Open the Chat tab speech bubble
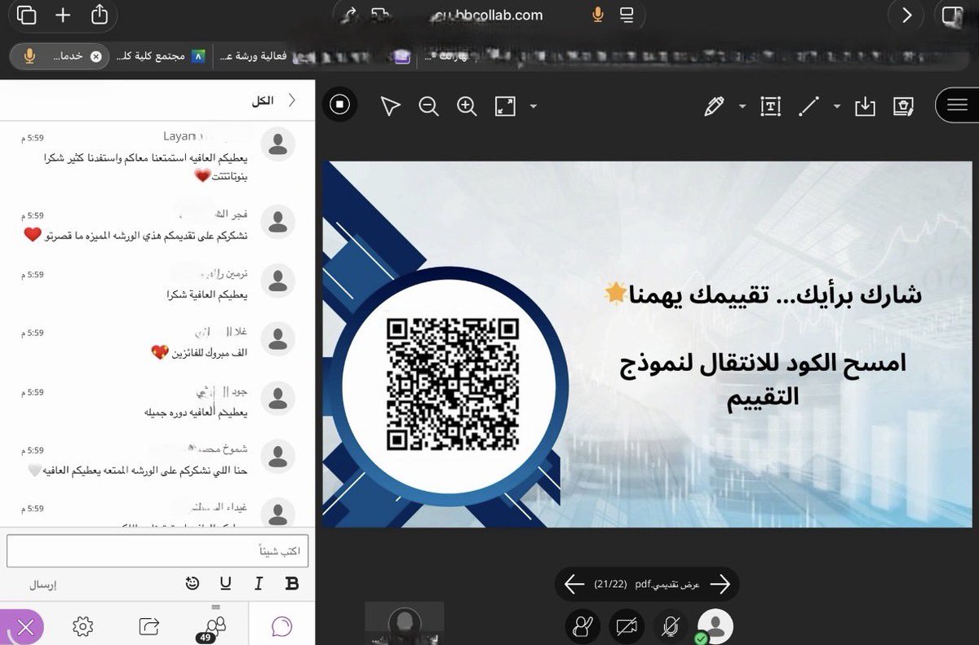 point(281,626)
